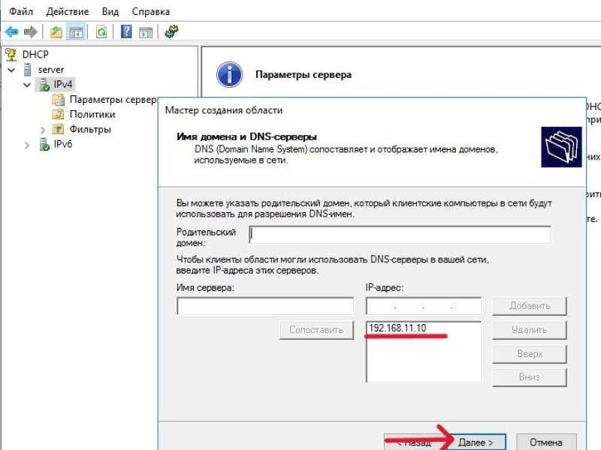Select the server node label in the tree
The height and width of the screenshot is (450, 601).
tap(51, 70)
